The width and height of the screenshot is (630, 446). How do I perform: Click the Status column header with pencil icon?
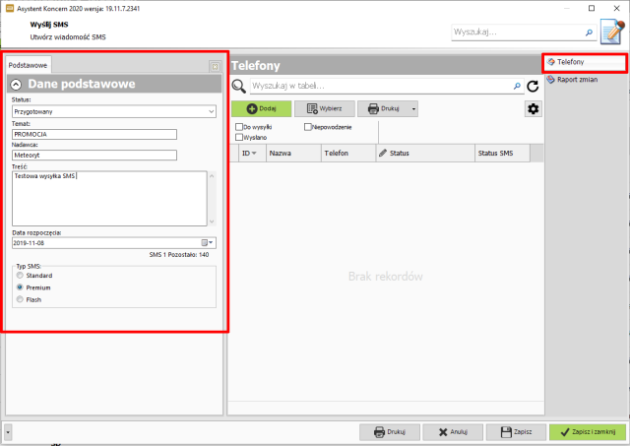point(425,153)
